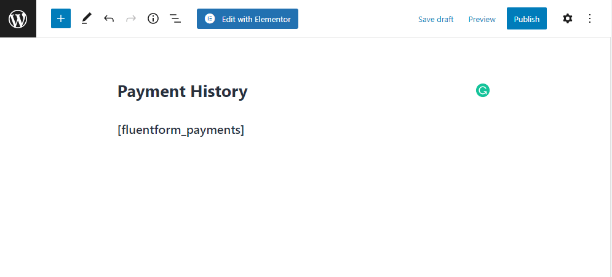Open the three-dot Options menu
The width and height of the screenshot is (612, 277).
point(590,19)
